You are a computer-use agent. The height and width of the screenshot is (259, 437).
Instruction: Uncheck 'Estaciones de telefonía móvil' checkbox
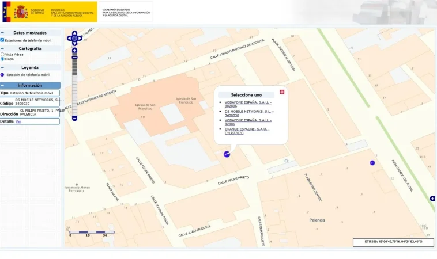point(2,40)
